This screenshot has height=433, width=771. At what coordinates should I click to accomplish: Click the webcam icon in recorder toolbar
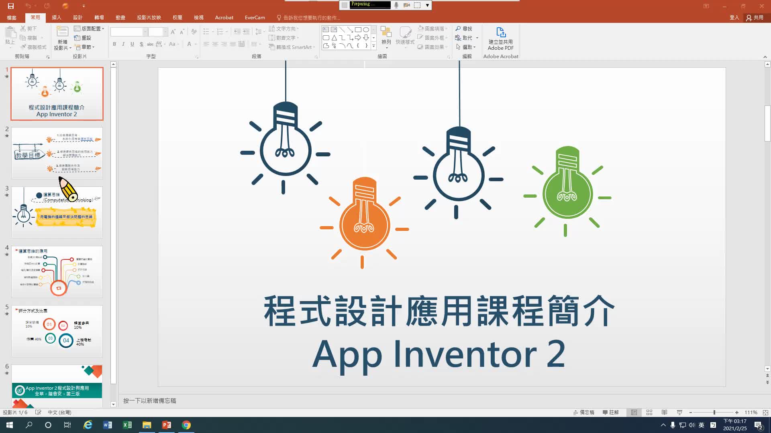(407, 5)
